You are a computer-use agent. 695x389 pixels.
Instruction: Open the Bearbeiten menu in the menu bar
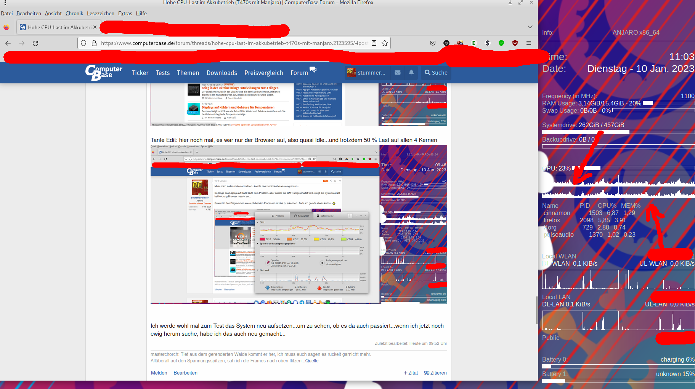(x=29, y=13)
